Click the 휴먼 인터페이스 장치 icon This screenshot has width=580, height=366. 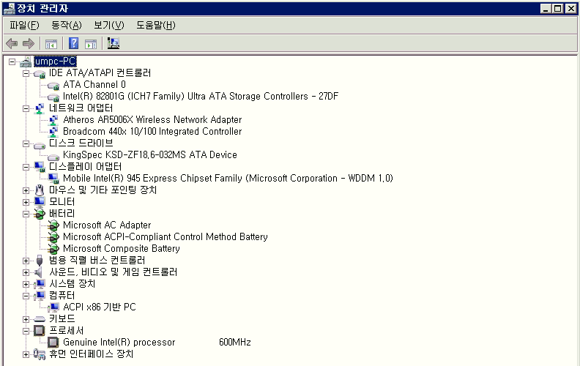pos(40,354)
